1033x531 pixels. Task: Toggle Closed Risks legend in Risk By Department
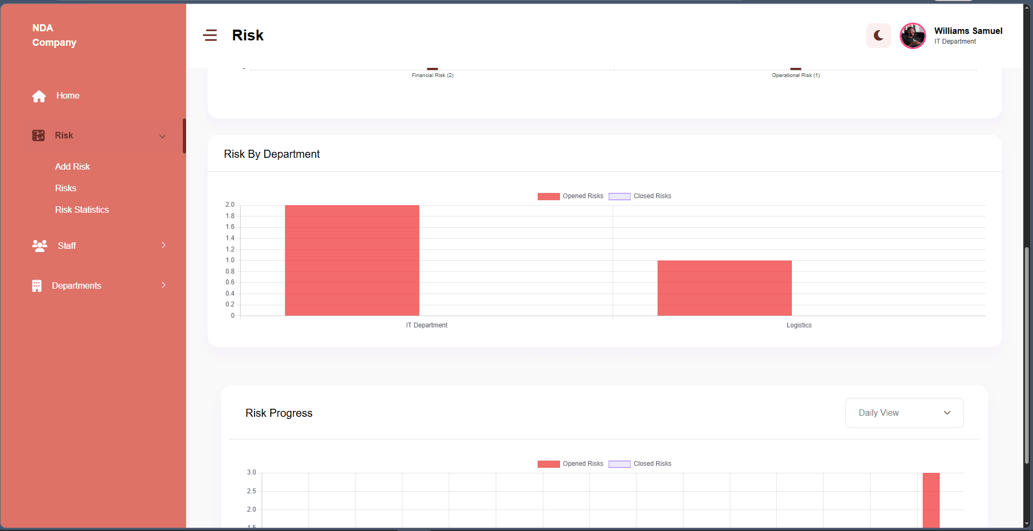(x=640, y=196)
